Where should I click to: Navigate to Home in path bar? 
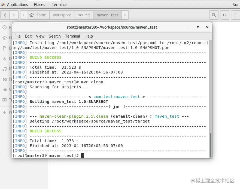[x=38, y=15]
